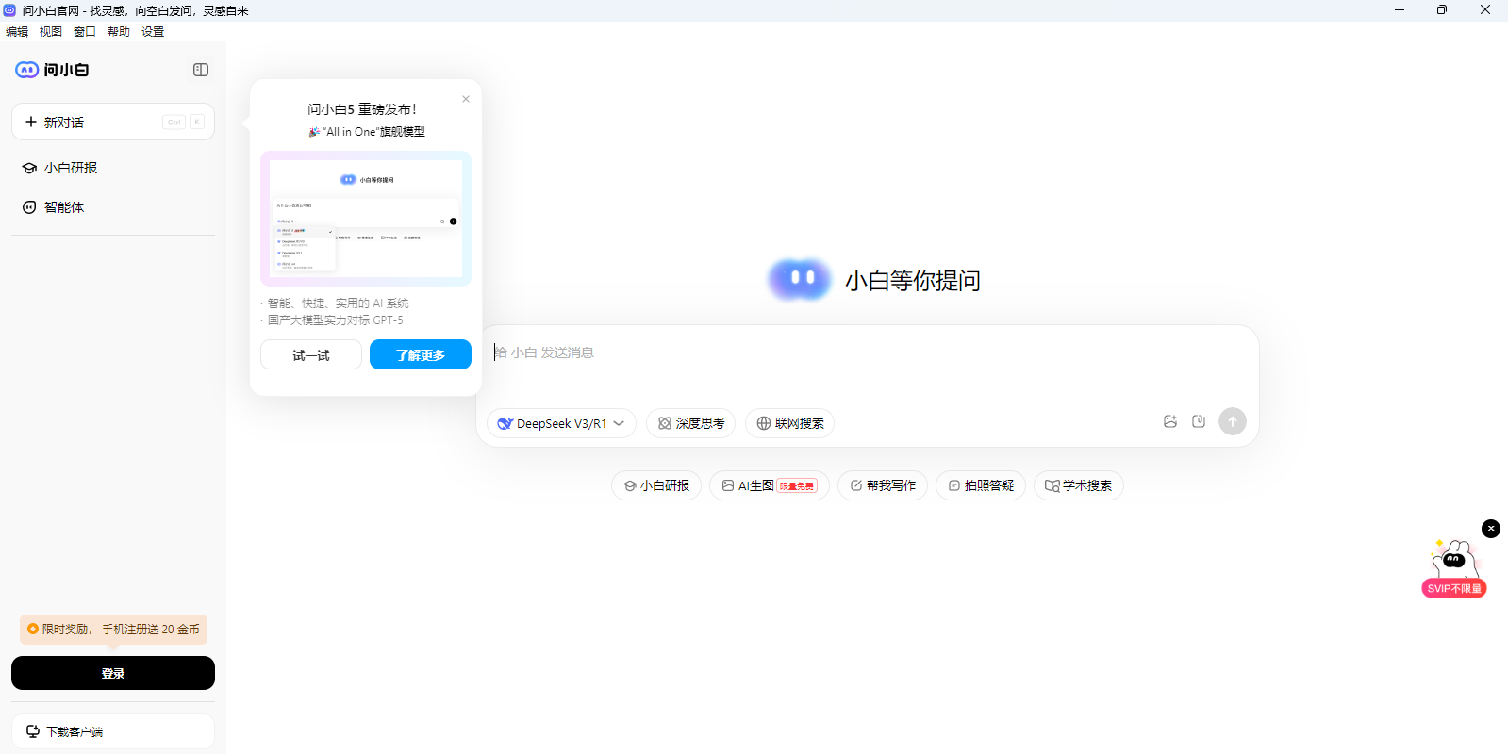Click the file attachment icon in input box
Screen dimensions: 1508x754
tap(1199, 421)
